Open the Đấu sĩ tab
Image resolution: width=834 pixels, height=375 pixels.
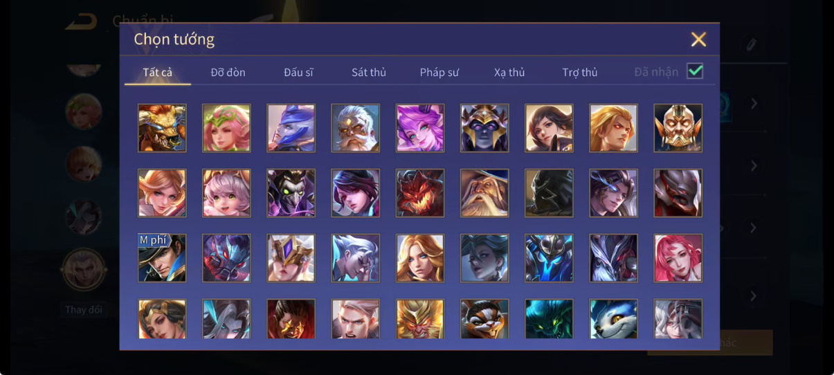coord(299,72)
